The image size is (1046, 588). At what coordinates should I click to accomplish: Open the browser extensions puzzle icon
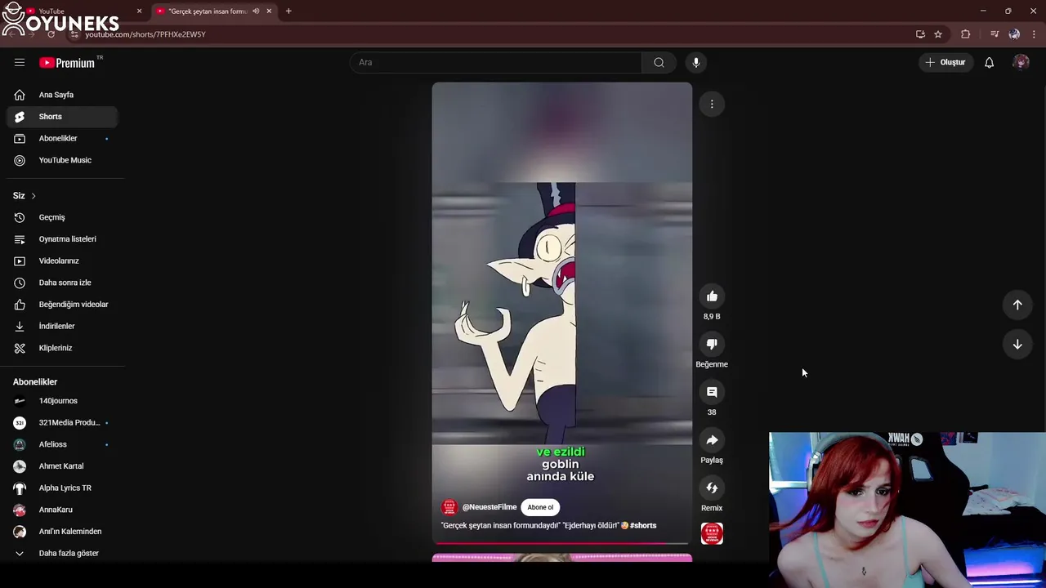[966, 34]
